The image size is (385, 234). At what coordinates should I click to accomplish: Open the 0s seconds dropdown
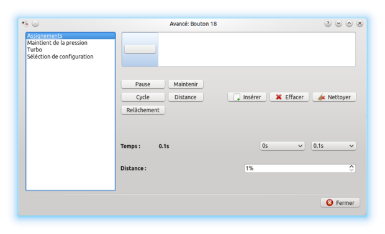[283, 146]
